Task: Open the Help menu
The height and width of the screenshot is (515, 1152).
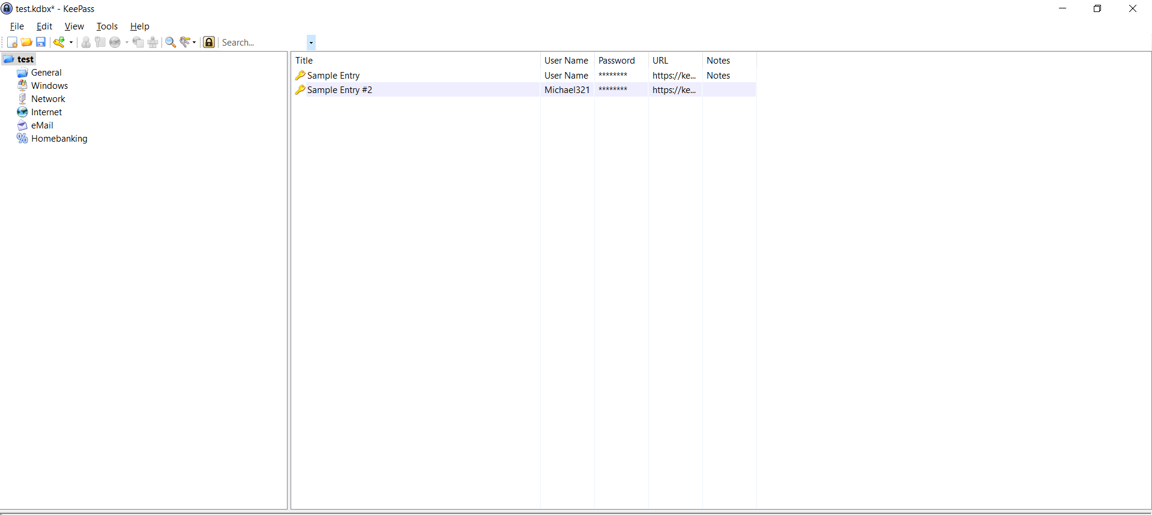Action: (x=140, y=26)
